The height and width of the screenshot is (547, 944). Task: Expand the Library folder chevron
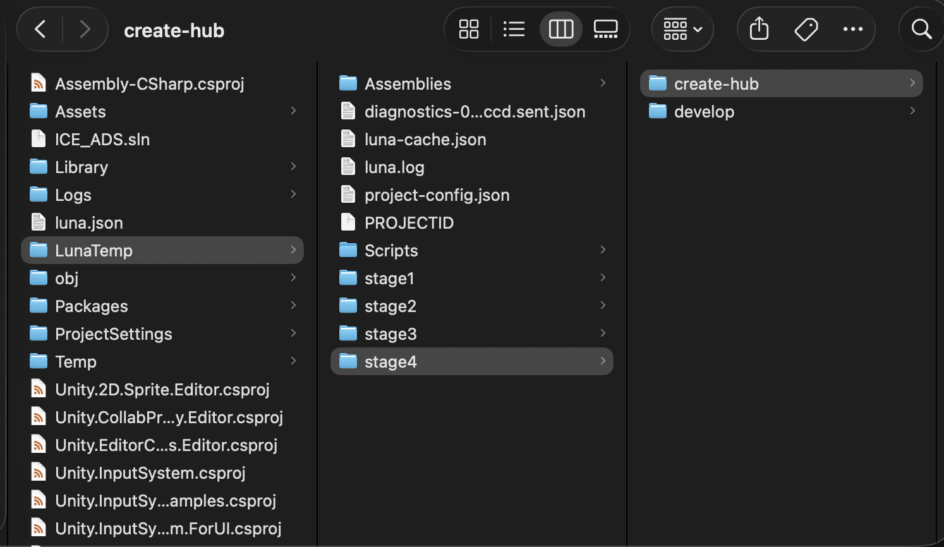293,166
